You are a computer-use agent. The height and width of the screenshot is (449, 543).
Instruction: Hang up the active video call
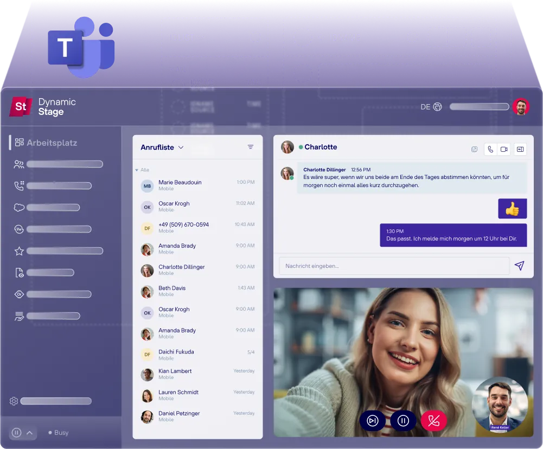434,420
